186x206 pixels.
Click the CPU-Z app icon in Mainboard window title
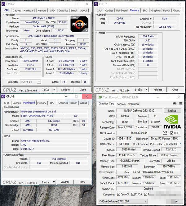coord(3,96)
